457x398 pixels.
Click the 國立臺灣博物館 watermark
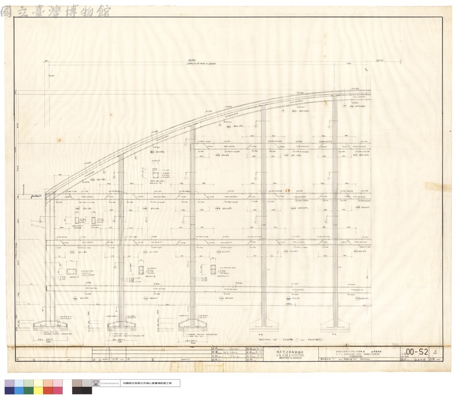pos(56,12)
